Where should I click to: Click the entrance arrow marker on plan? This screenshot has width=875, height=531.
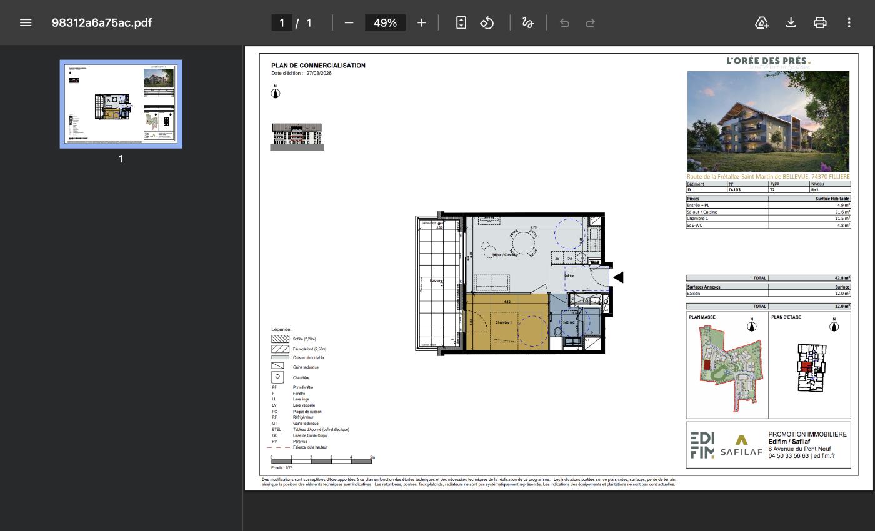[618, 277]
